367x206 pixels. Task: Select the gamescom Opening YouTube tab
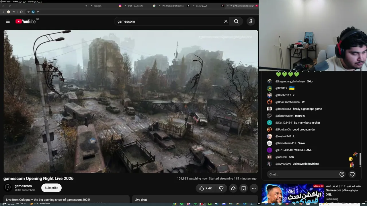tap(243, 6)
